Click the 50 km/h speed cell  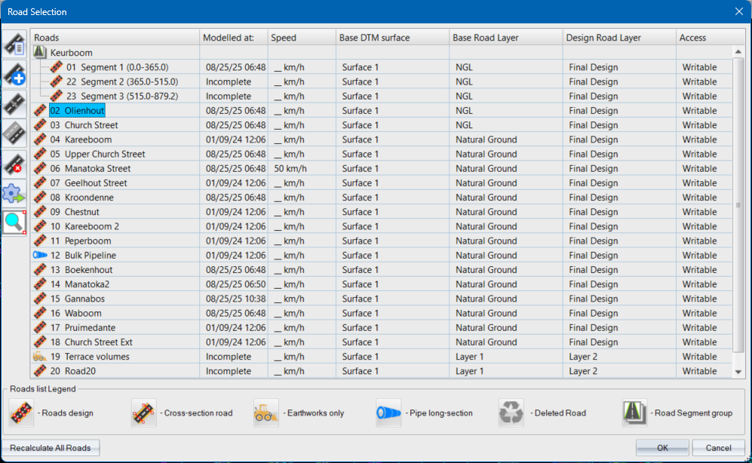290,169
